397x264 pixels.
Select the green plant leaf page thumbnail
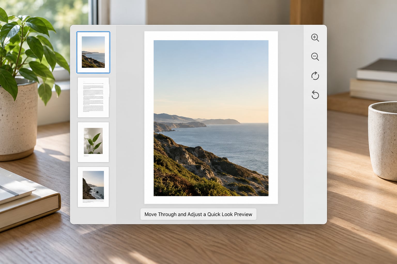click(x=93, y=142)
